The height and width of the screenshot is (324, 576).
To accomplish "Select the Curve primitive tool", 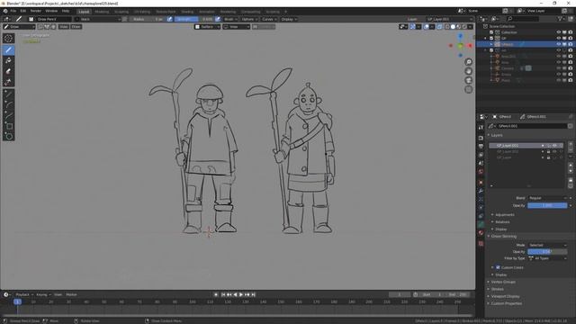I will 8,115.
